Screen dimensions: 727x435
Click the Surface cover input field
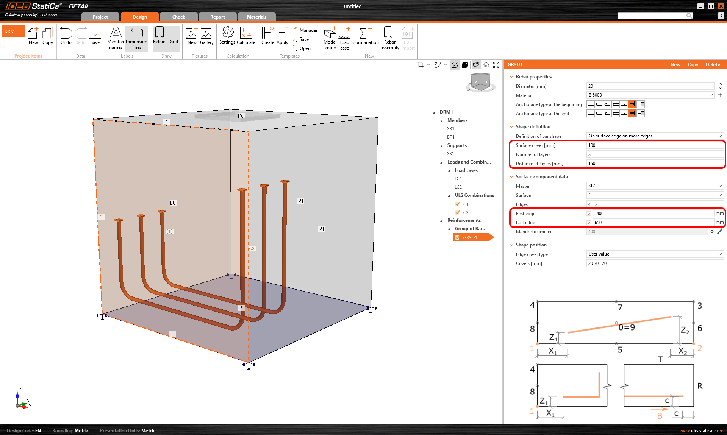(x=655, y=145)
